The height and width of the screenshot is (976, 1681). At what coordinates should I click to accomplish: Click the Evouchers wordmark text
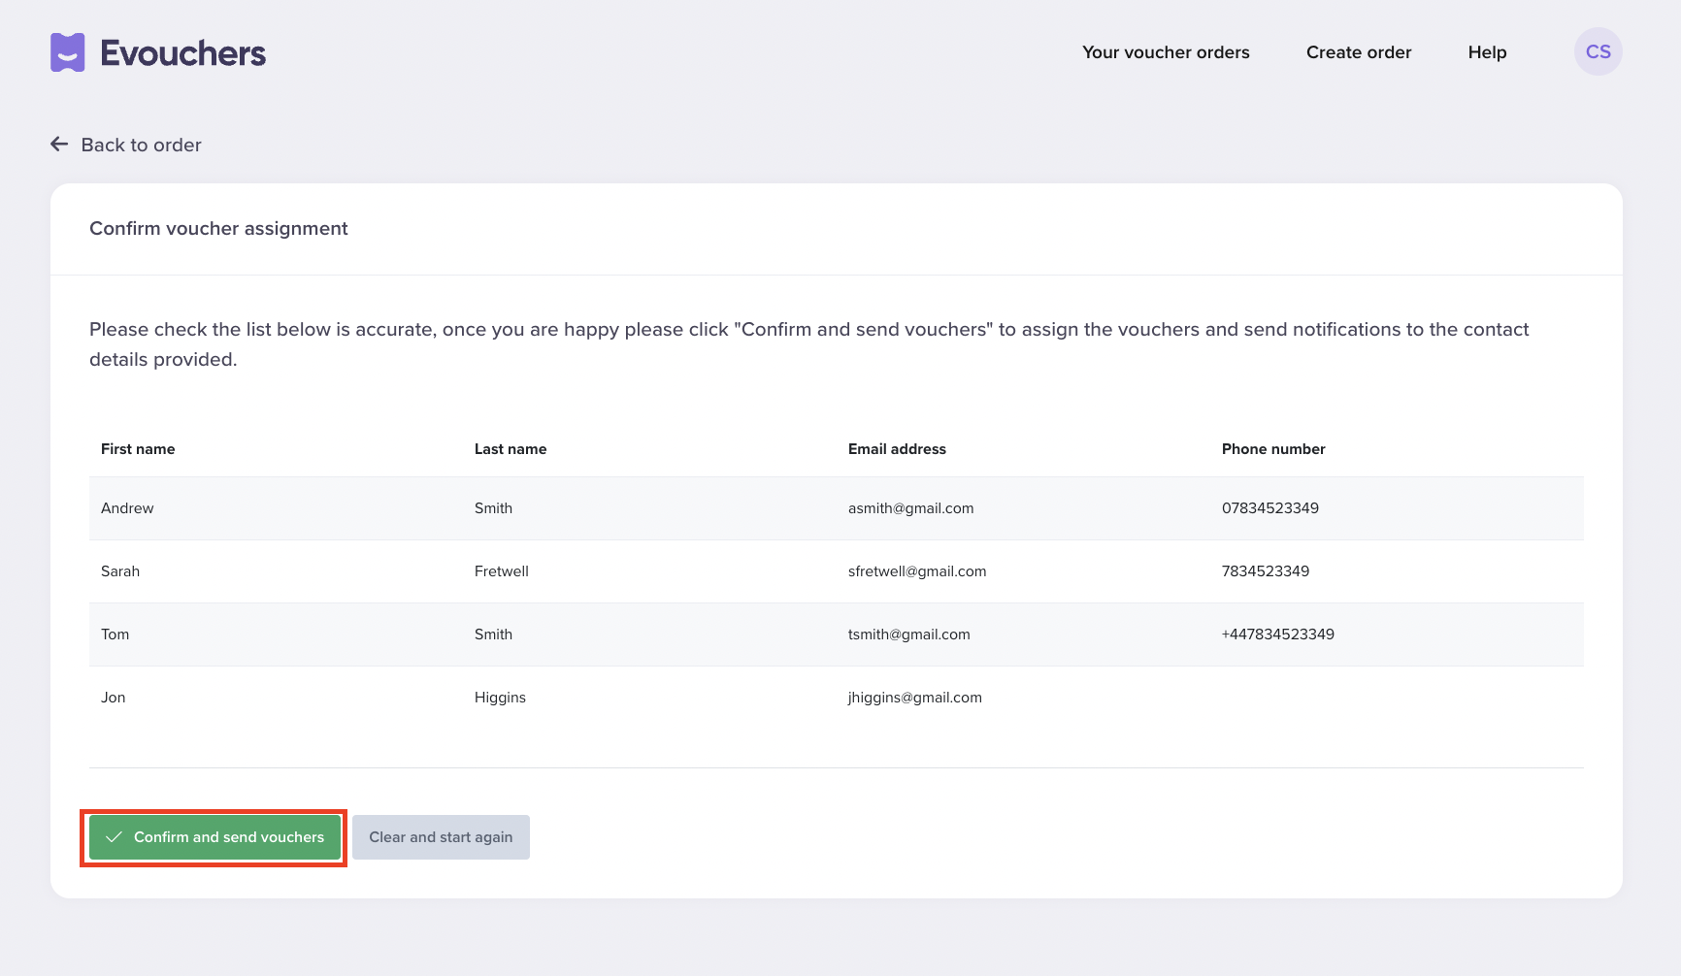click(x=182, y=53)
